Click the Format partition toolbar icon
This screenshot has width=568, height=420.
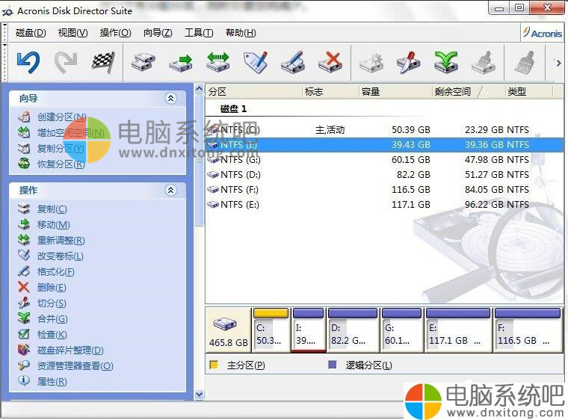(293, 62)
